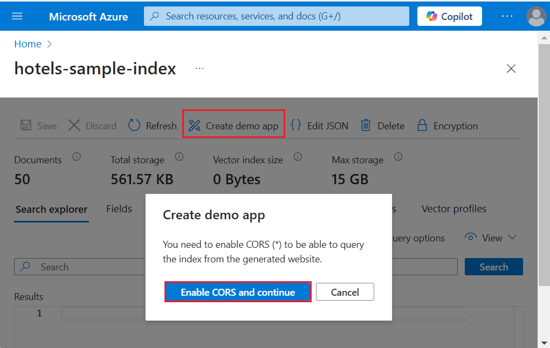Open Edit JSON from toolbar
The height and width of the screenshot is (348, 550).
(319, 126)
